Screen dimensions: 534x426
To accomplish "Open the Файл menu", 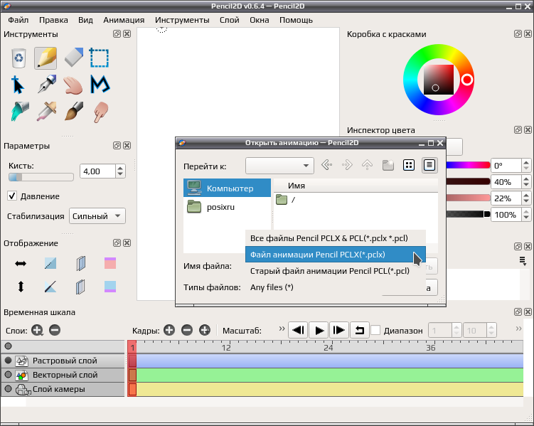I will 18,20.
